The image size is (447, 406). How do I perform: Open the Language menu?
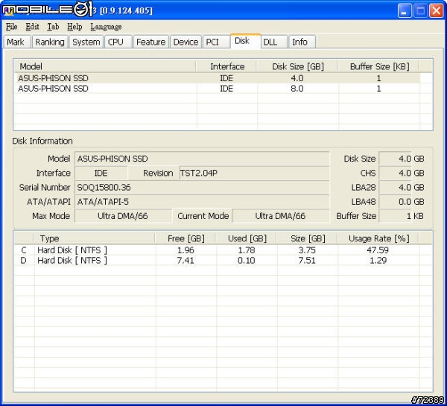tap(106, 27)
